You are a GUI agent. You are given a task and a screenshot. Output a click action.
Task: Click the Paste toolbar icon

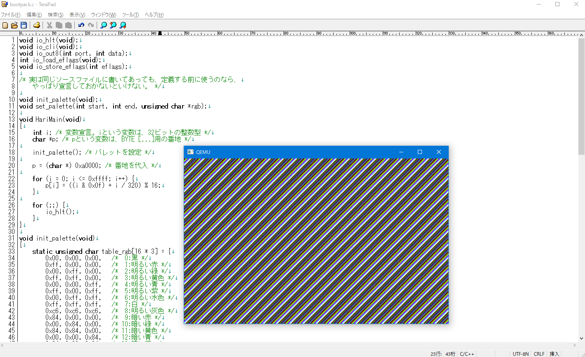[68, 25]
